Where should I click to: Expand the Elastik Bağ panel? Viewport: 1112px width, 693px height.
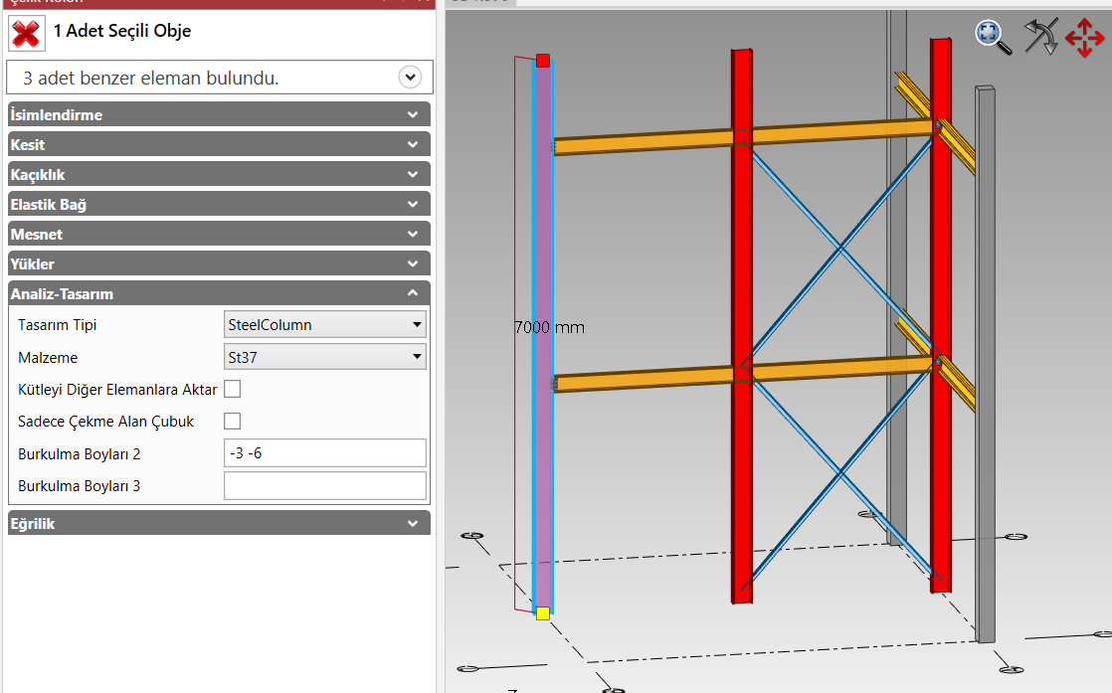click(219, 205)
